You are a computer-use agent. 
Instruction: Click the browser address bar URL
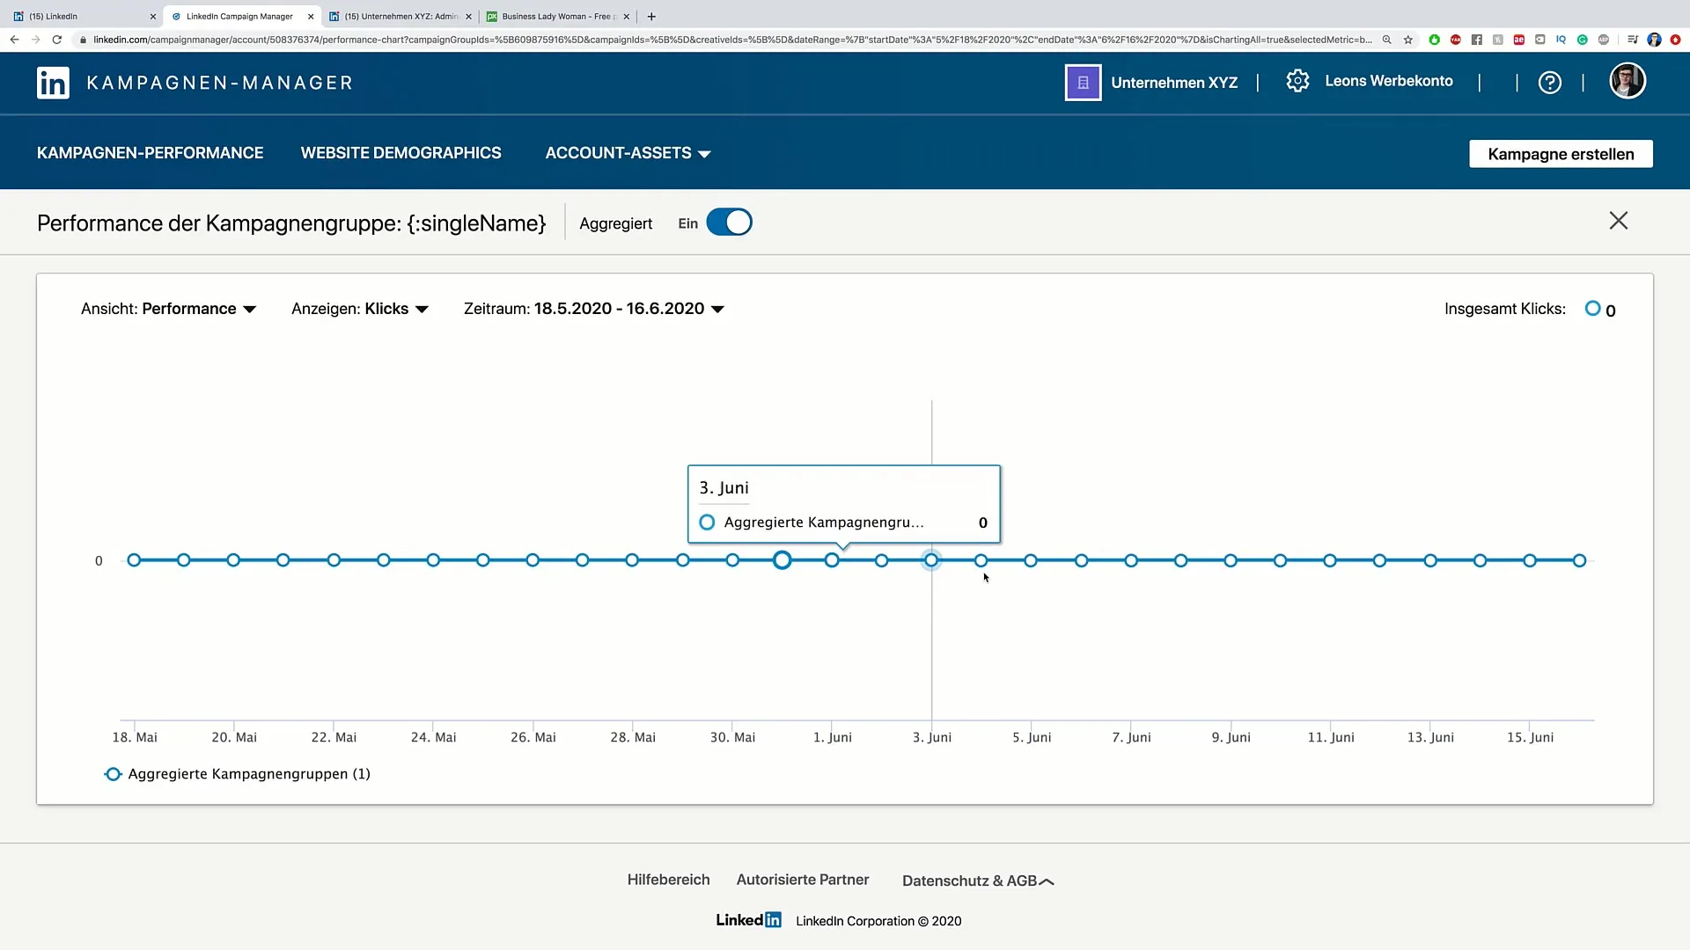coord(731,40)
